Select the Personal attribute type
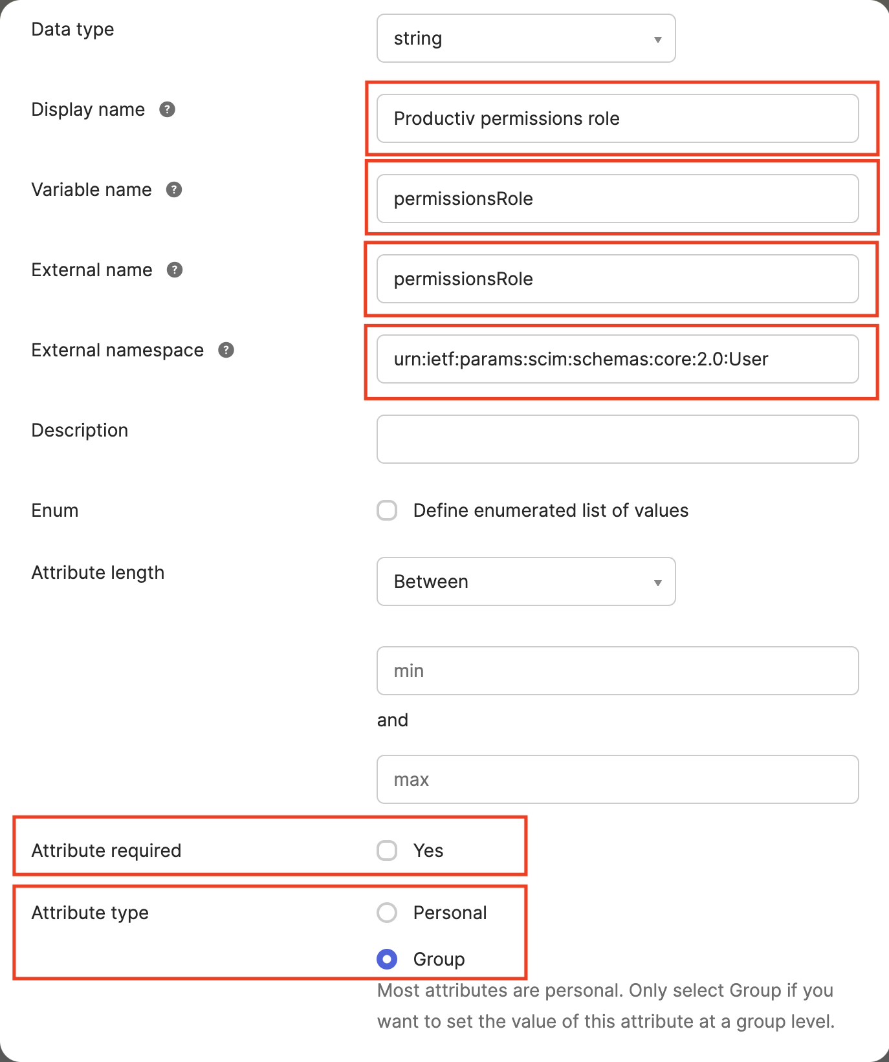The height and width of the screenshot is (1062, 889). (x=387, y=913)
